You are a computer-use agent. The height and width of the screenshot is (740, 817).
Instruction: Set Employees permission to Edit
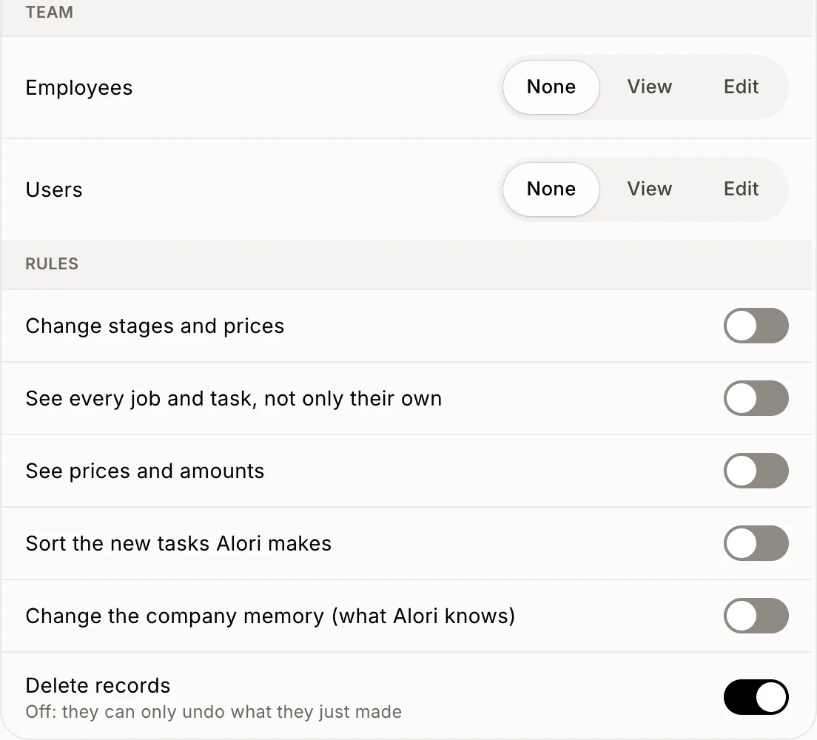(741, 87)
